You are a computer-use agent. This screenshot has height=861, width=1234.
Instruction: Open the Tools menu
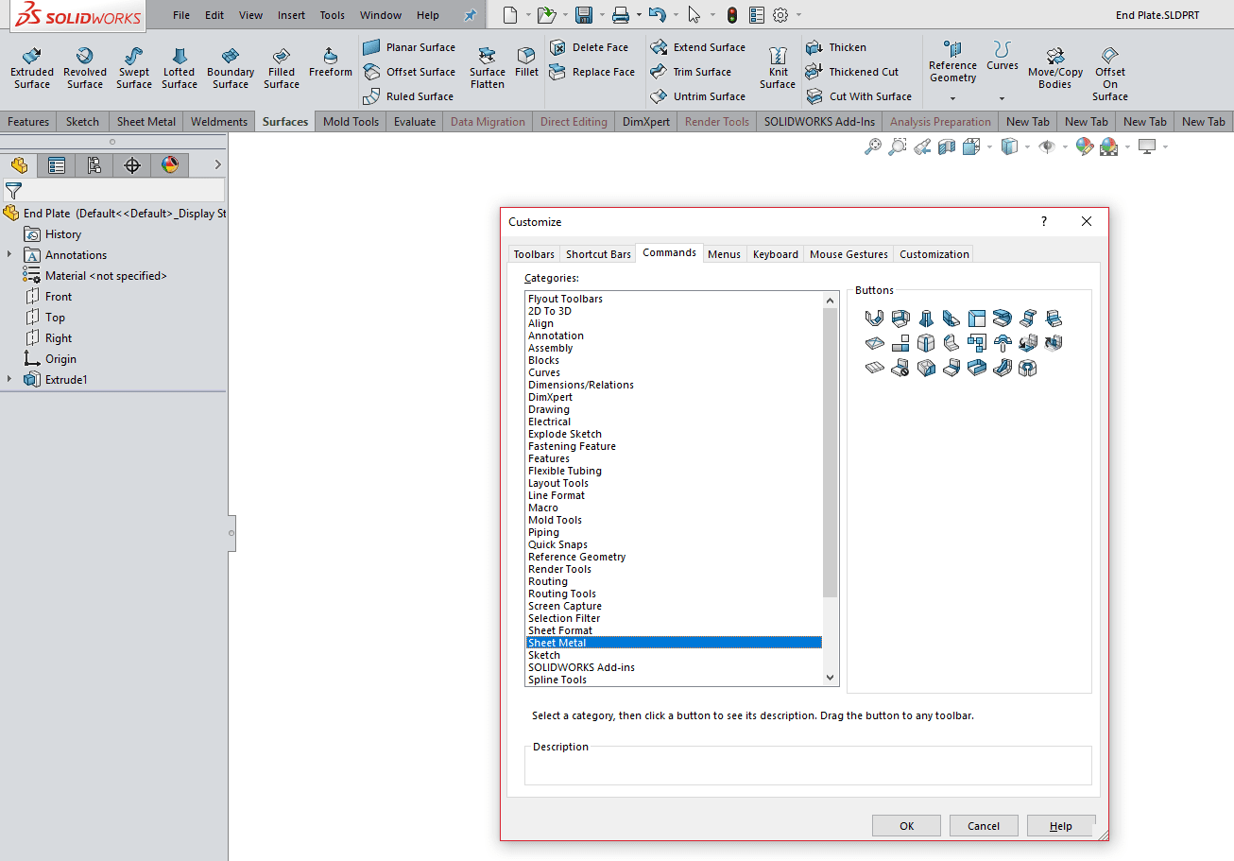[333, 15]
